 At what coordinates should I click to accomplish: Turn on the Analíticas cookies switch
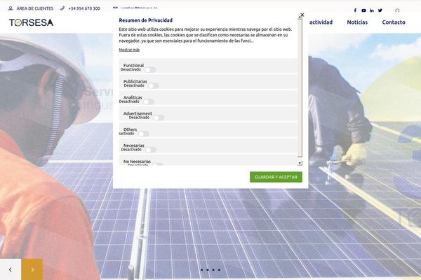149,101
